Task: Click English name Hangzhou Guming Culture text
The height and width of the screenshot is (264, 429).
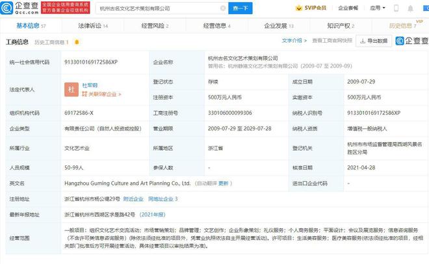Action: 127,183
